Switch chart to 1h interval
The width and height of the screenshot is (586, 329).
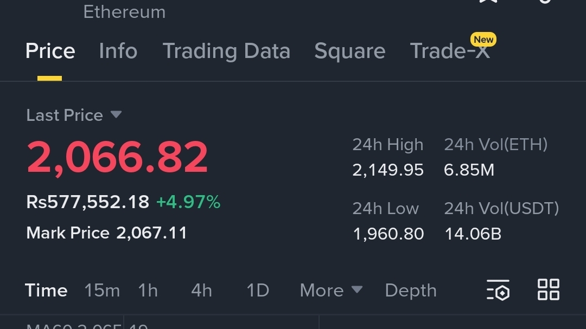[148, 291]
